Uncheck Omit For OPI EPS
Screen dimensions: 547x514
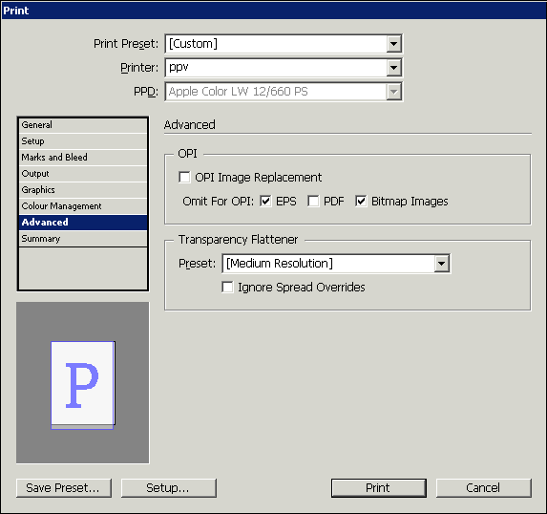coord(265,202)
